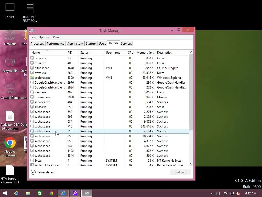Sort by the CPU column header
The width and height of the screenshot is (262, 197).
(x=130, y=52)
